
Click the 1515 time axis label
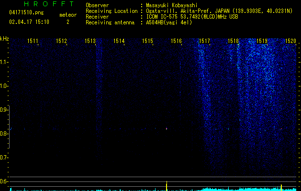[x=147, y=41]
